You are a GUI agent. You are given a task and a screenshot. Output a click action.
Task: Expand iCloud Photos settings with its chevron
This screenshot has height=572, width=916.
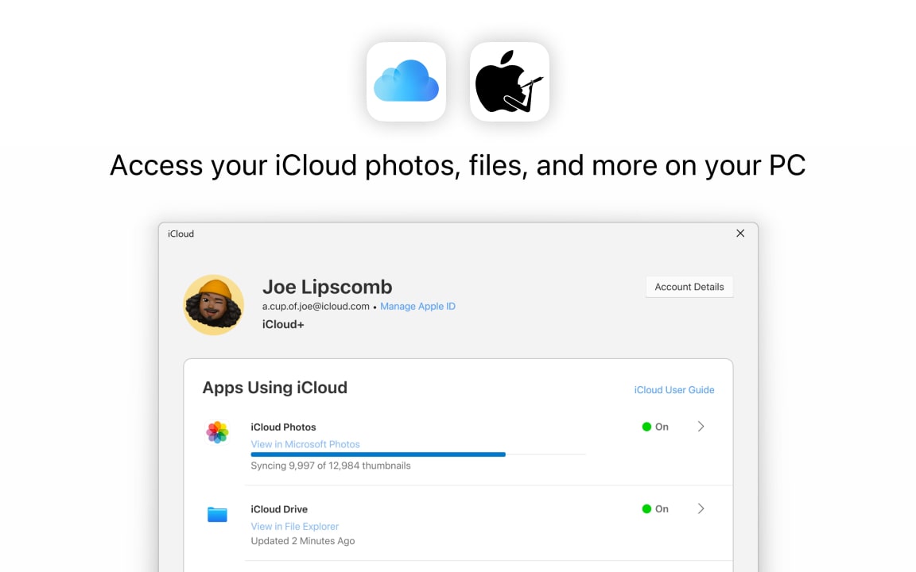pyautogui.click(x=701, y=427)
